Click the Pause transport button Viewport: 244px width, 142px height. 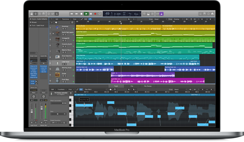pyautogui.click(x=91, y=14)
